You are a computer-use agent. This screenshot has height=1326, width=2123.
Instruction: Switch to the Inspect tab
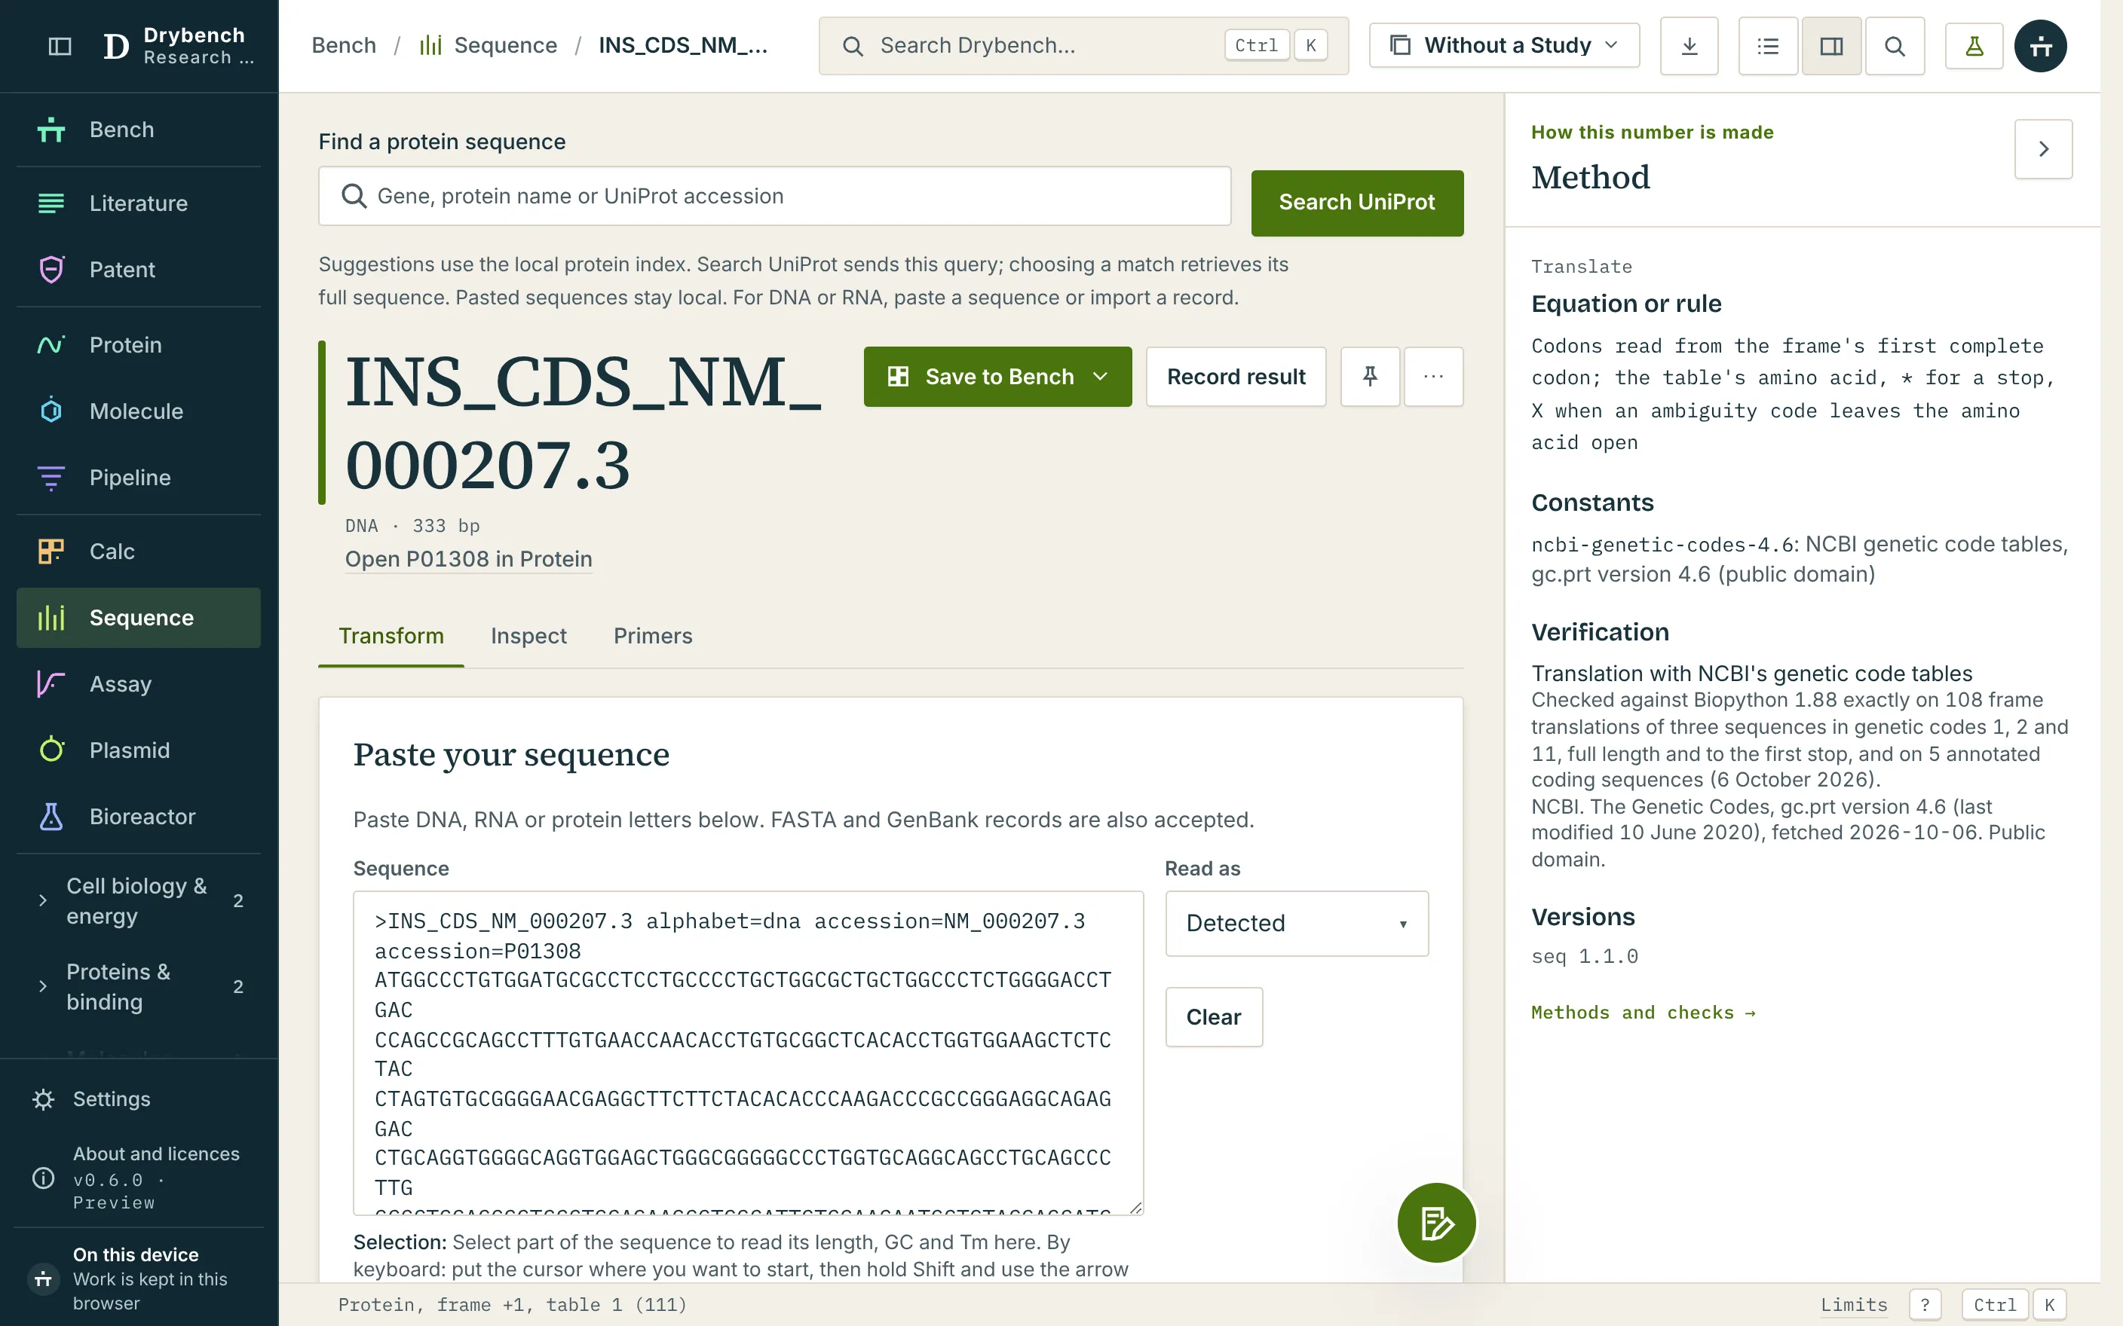click(528, 636)
